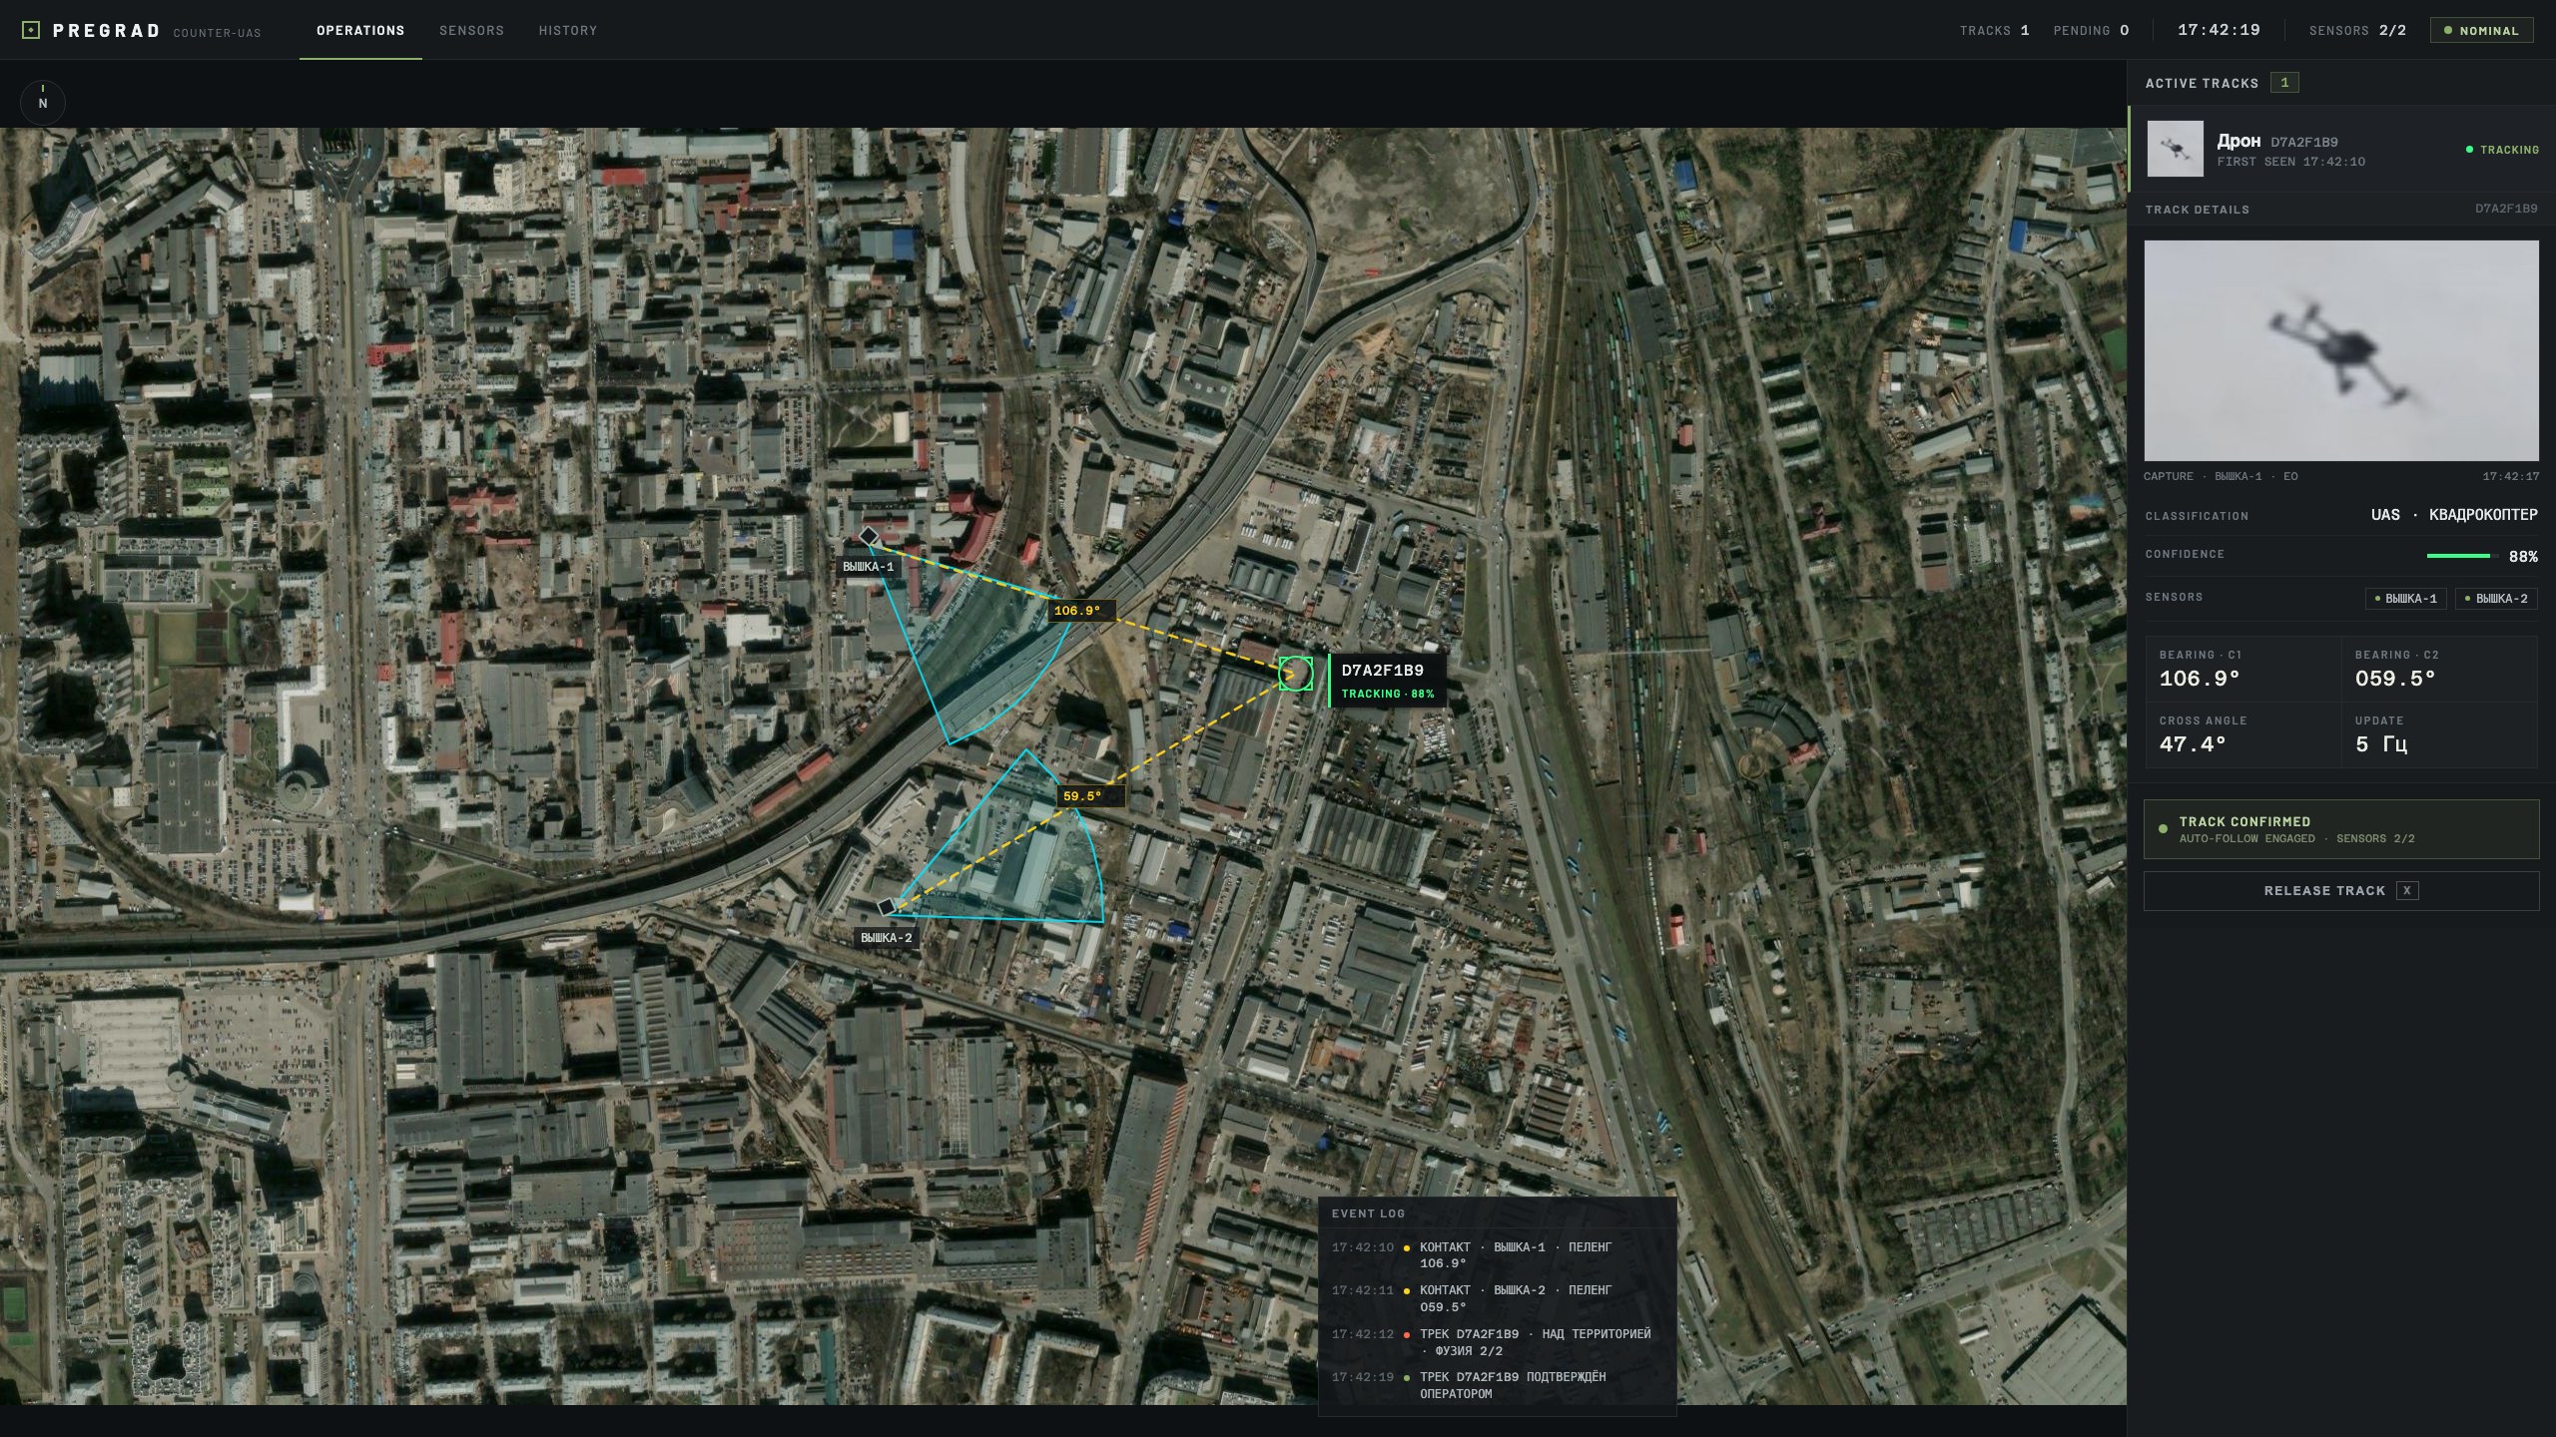The height and width of the screenshot is (1437, 2556).
Task: Select the ВЫШКА-1 sensor marker on map
Action: tap(869, 537)
